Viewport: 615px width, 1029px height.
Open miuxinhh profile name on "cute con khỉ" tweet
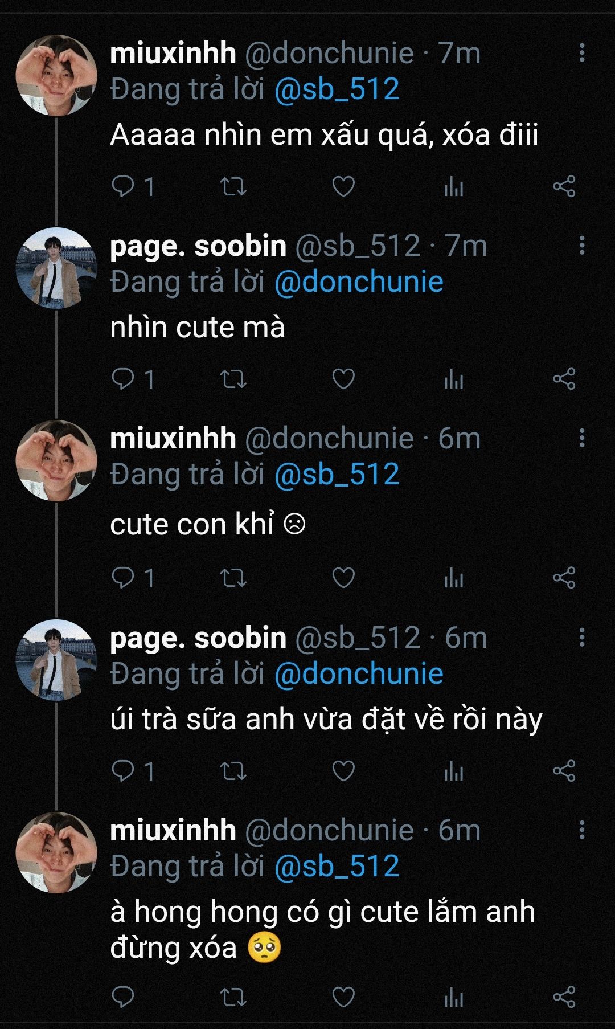tap(173, 438)
